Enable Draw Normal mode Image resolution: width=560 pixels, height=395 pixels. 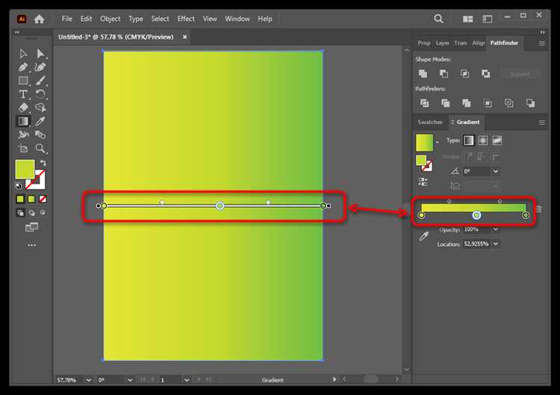tap(20, 213)
